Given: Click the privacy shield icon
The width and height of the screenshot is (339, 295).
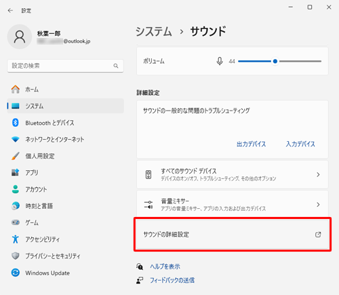Looking at the screenshot, I should [x=16, y=256].
